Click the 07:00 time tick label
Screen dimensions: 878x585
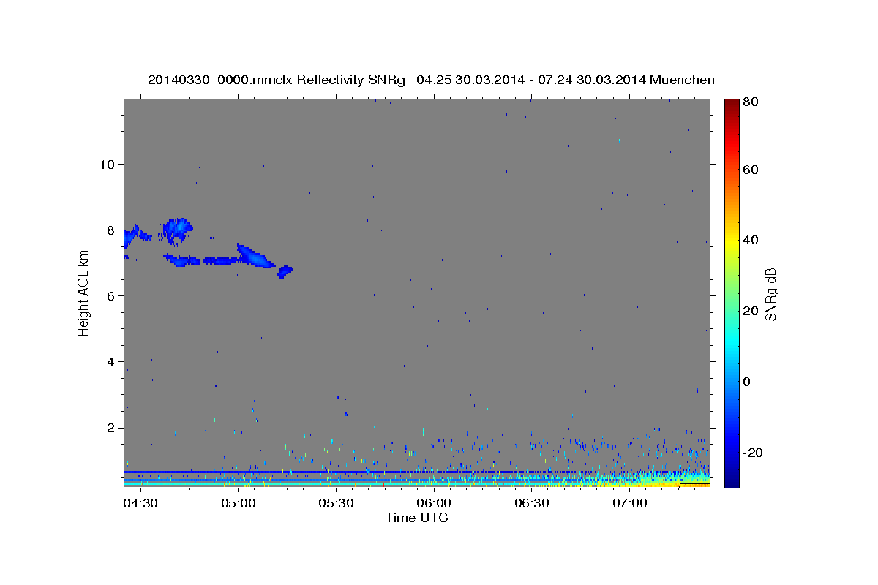pyautogui.click(x=629, y=503)
